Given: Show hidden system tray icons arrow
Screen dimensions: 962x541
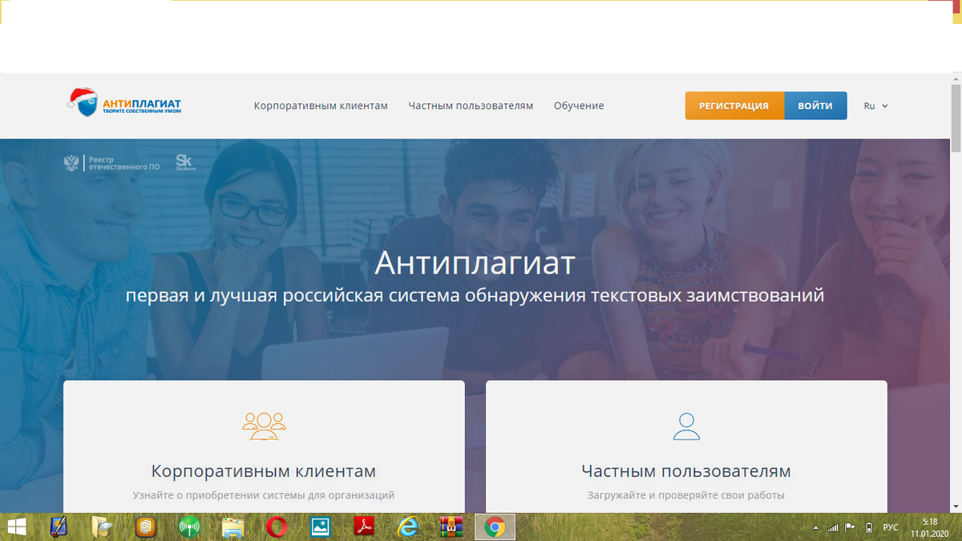Looking at the screenshot, I should click(816, 528).
